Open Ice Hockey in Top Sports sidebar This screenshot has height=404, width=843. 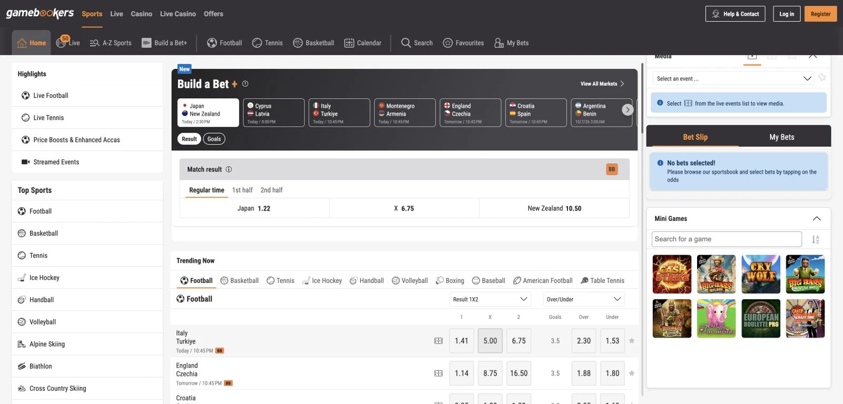87,278
